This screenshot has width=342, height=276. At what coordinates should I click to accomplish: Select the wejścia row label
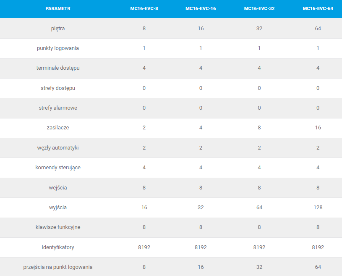tap(58, 188)
